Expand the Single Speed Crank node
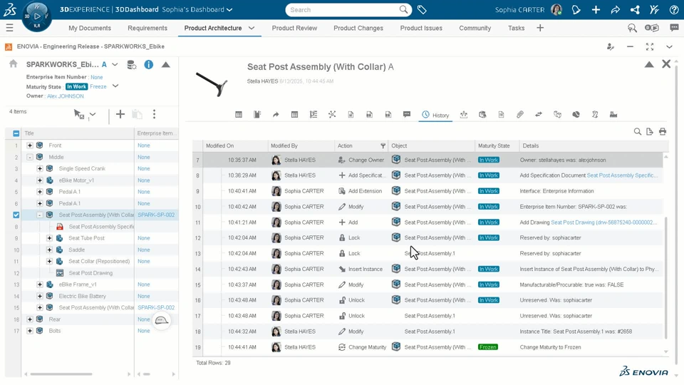Viewport: 684px width, 385px height. (x=40, y=168)
